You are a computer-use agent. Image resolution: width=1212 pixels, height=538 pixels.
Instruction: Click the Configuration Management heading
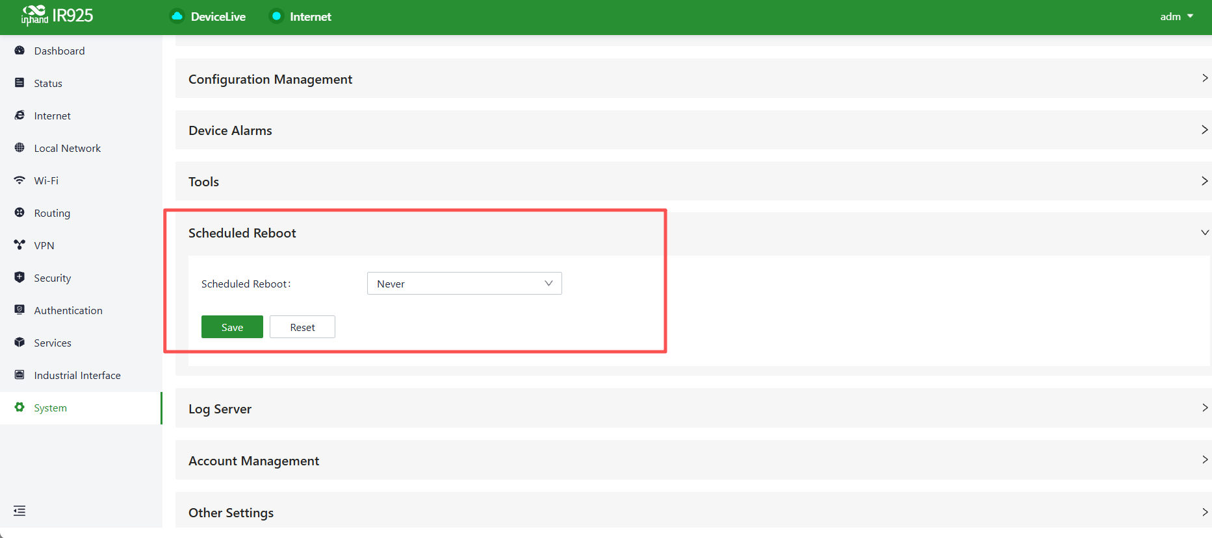click(270, 79)
